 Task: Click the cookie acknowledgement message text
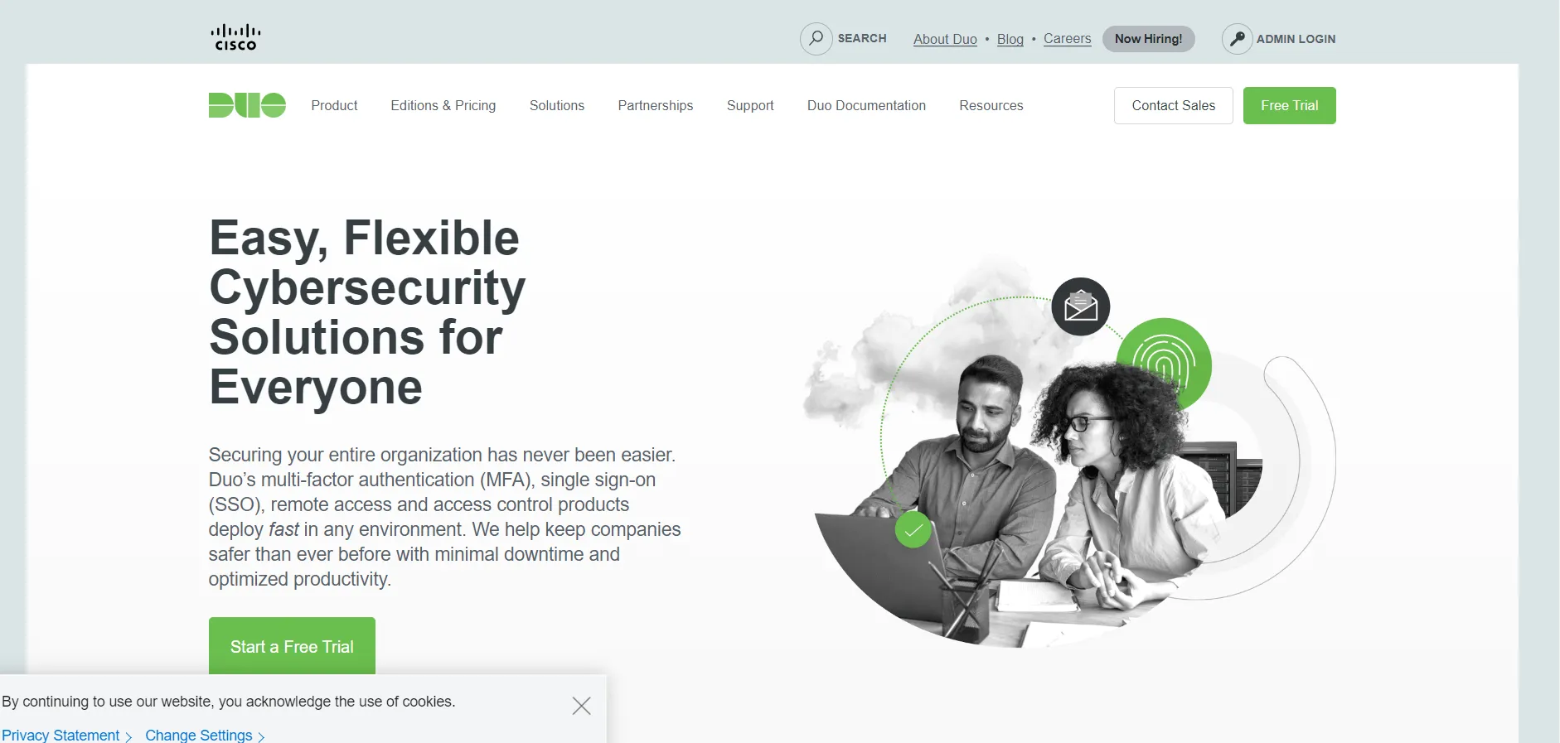point(229,702)
